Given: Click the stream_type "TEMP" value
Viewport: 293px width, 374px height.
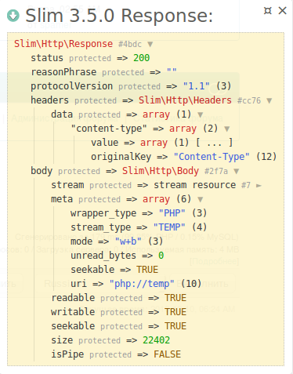Looking at the screenshot, I should [169, 227].
